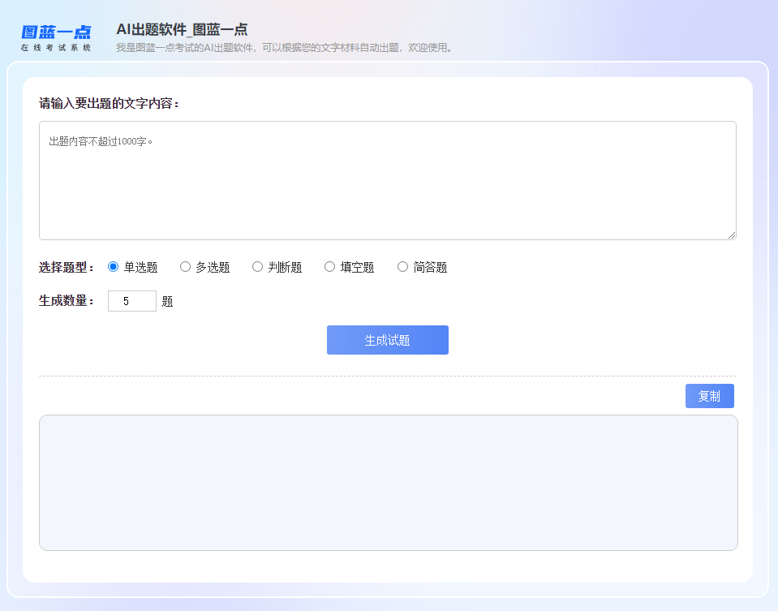Viewport: 778px width, 611px height.
Task: Select the 单选题 radio button
Action: pos(113,267)
